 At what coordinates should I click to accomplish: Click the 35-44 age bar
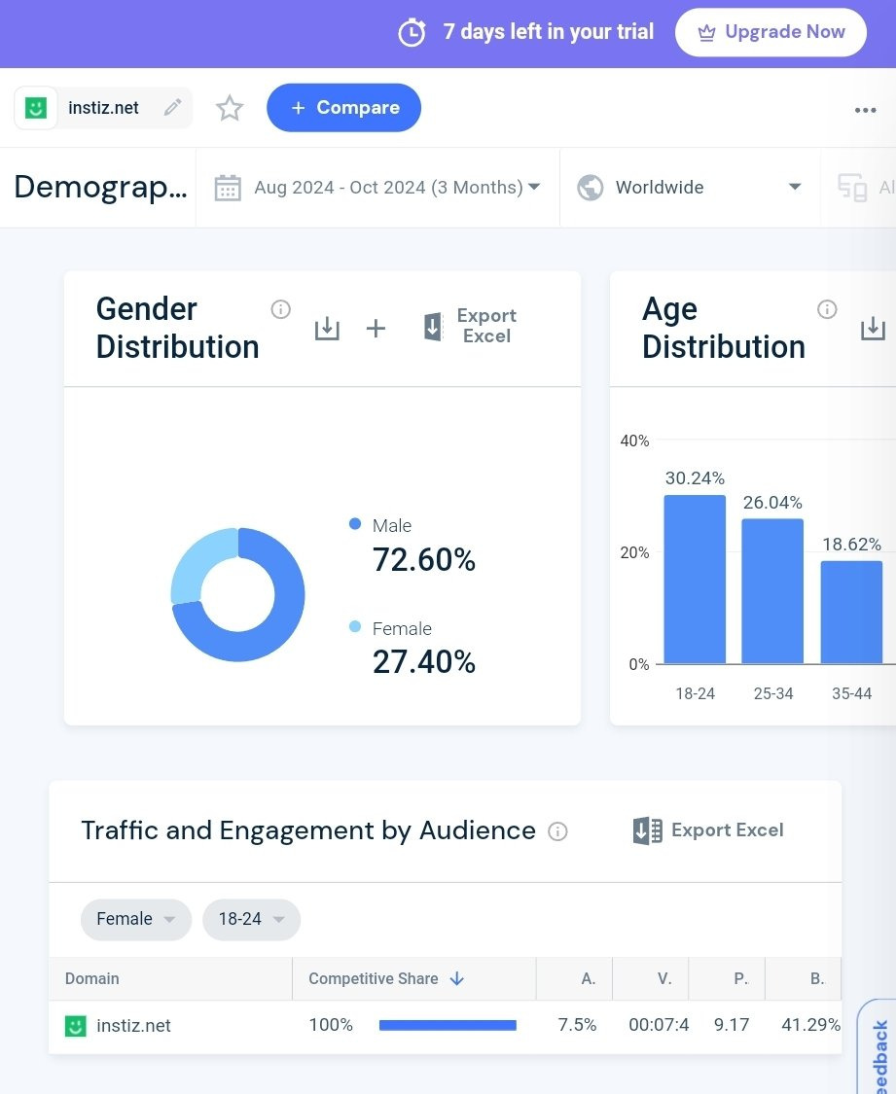pos(851,612)
